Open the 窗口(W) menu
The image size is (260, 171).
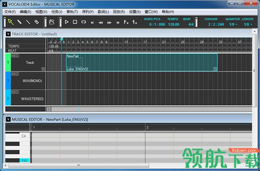pyautogui.click(x=151, y=12)
